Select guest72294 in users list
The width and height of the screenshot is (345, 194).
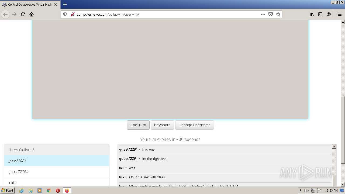[x=57, y=172]
